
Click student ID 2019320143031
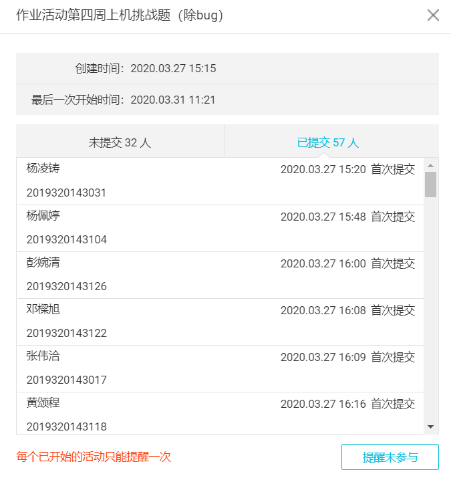pos(67,193)
